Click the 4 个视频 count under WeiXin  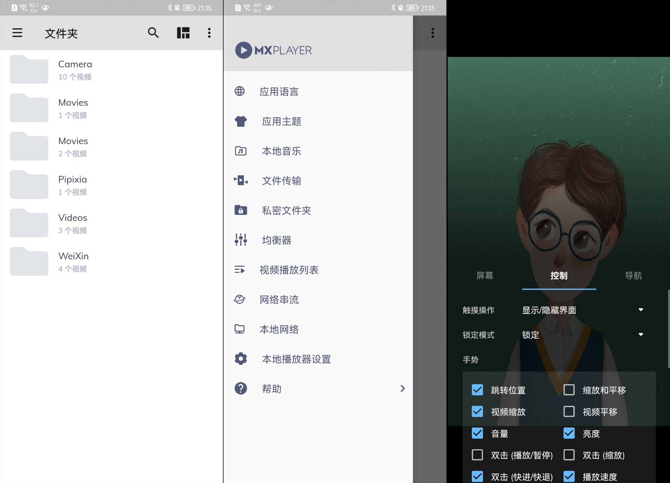tap(73, 269)
